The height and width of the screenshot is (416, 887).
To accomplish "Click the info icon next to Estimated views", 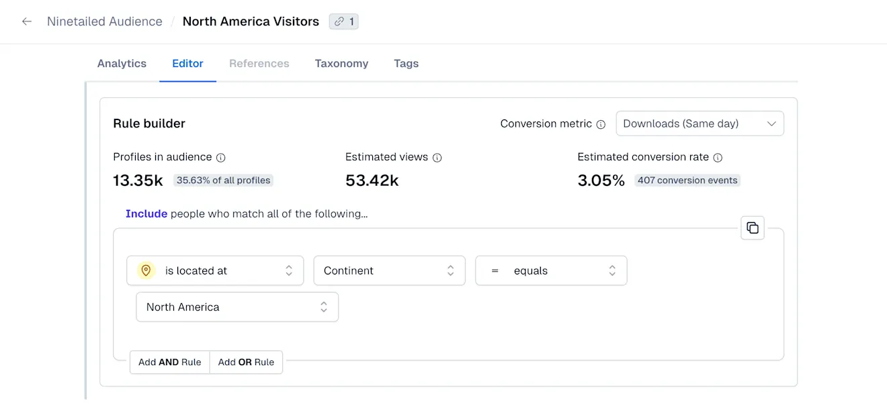I will point(437,157).
